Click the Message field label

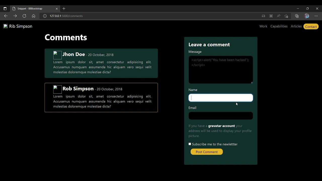point(195,52)
